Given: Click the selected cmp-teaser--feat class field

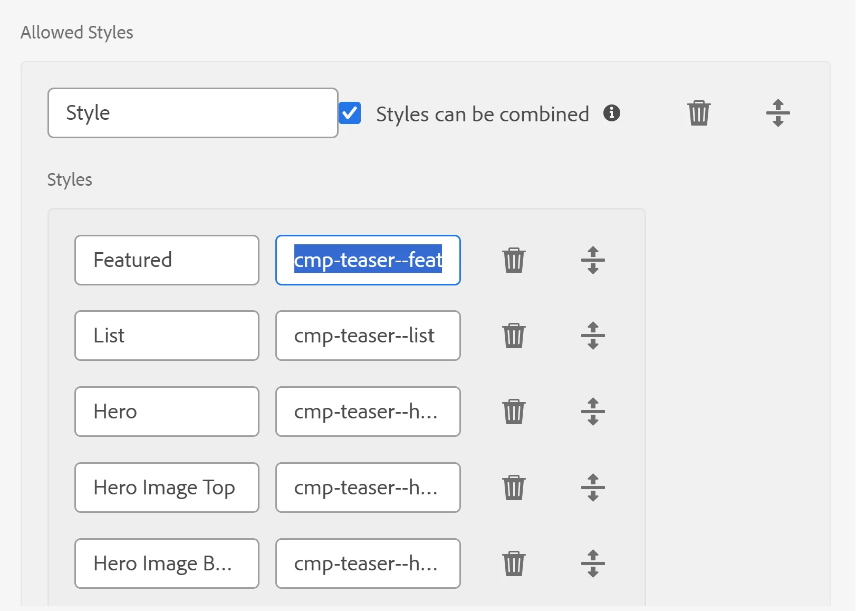Looking at the screenshot, I should [x=368, y=260].
